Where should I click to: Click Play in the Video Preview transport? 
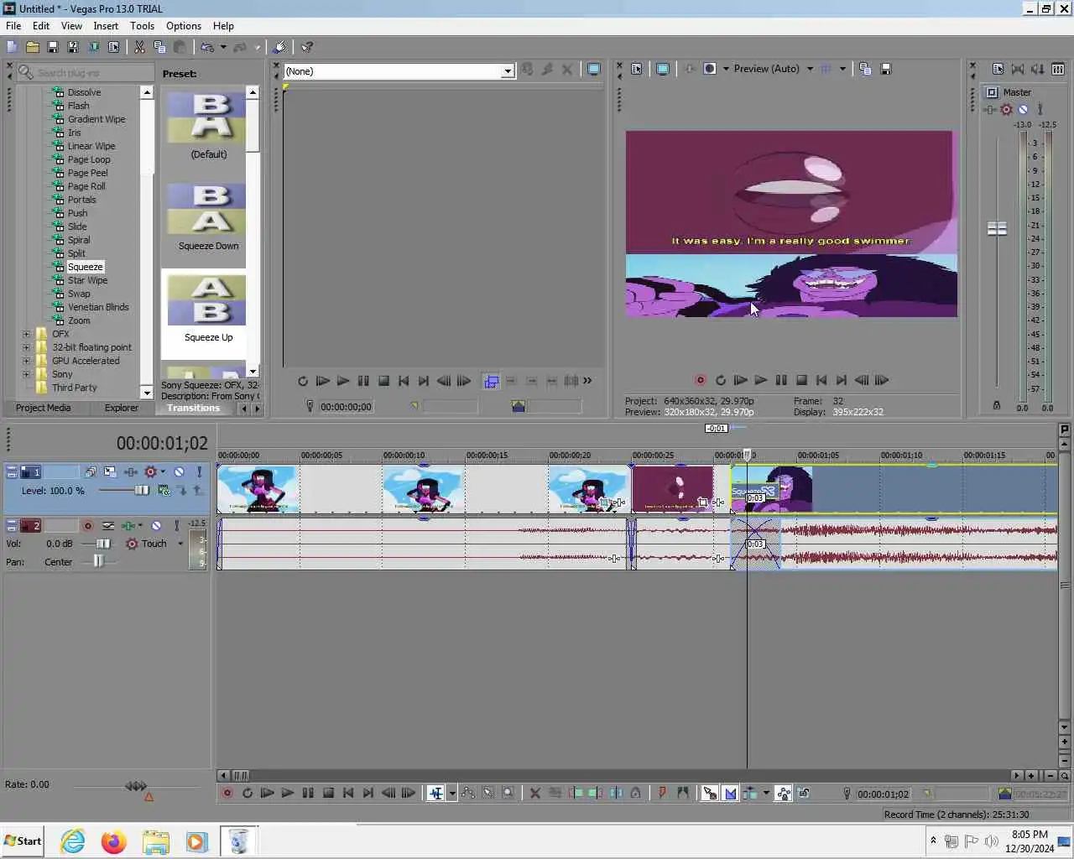pos(760,380)
